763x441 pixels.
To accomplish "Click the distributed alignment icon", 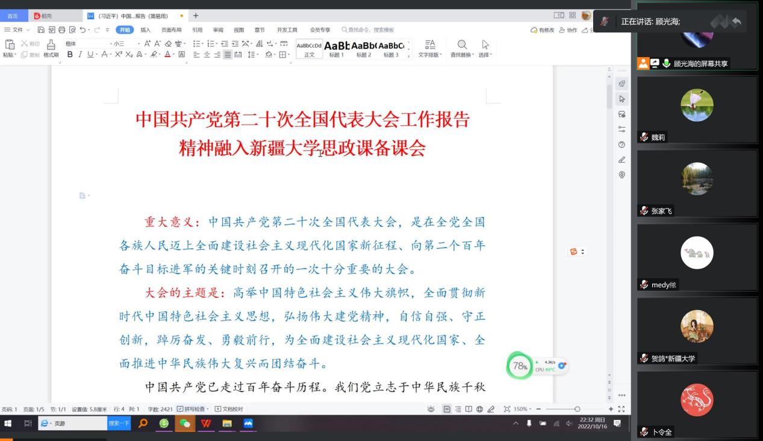I will click(238, 54).
